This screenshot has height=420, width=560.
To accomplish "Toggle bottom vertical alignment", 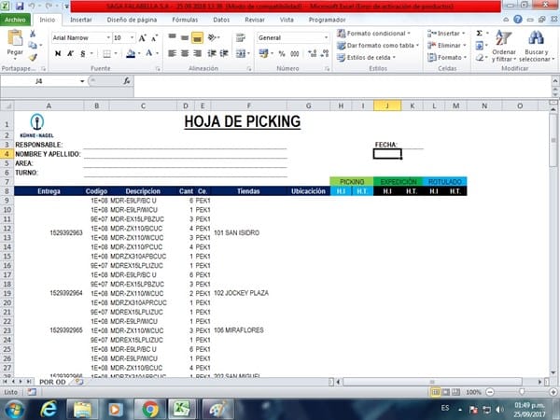I will click(x=197, y=37).
